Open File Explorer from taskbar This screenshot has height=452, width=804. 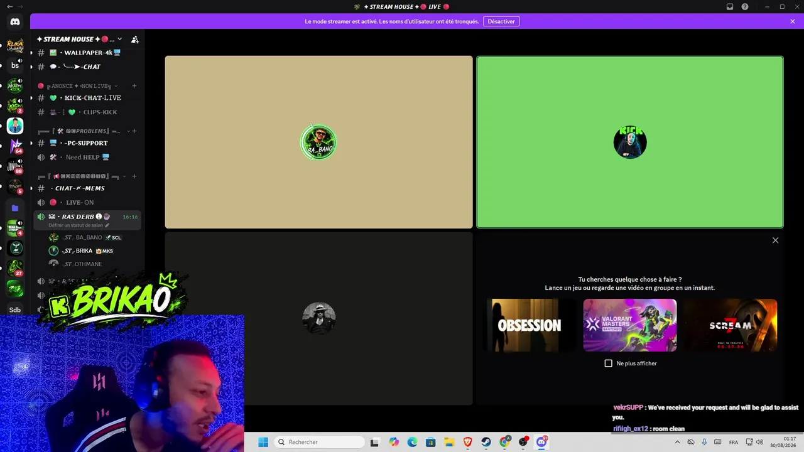click(x=449, y=442)
